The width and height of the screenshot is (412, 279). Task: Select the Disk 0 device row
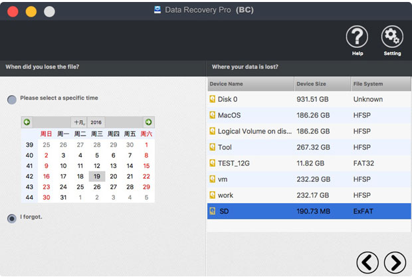coord(309,99)
